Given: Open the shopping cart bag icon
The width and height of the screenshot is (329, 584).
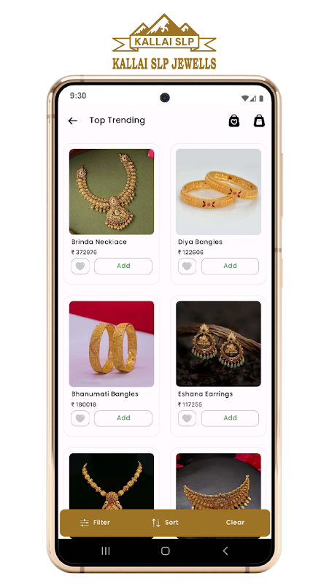Looking at the screenshot, I should pyautogui.click(x=259, y=120).
